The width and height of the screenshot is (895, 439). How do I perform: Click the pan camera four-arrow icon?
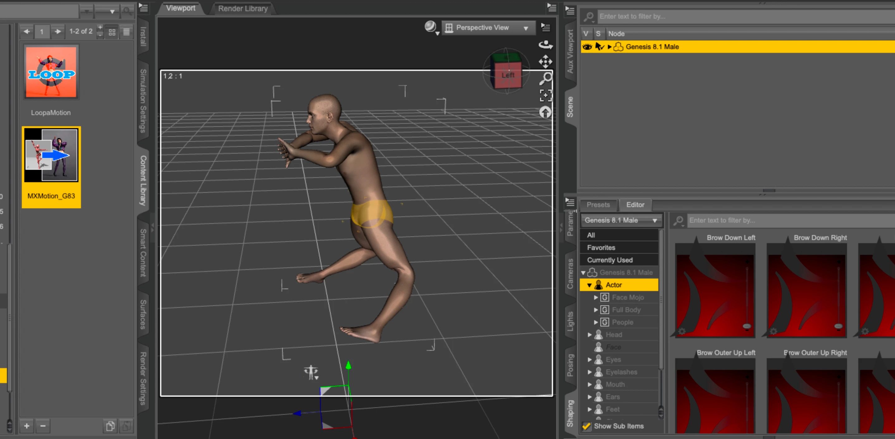(x=545, y=62)
